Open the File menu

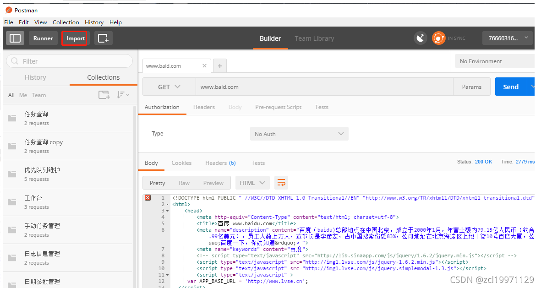point(9,22)
